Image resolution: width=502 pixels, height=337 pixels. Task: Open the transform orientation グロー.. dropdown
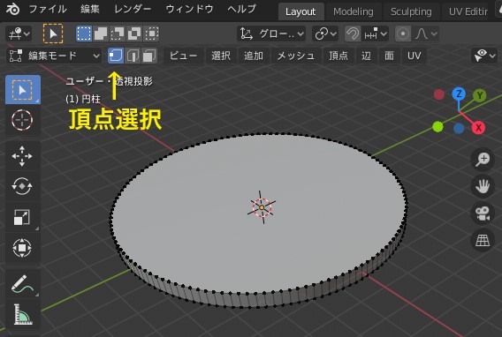tap(271, 34)
